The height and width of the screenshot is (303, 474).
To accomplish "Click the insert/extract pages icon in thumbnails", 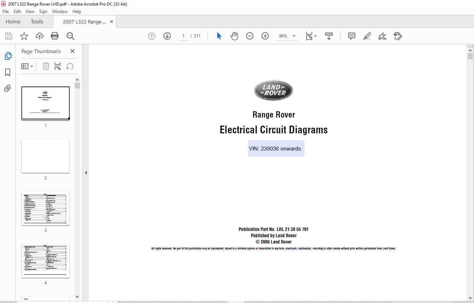I will (58, 66).
